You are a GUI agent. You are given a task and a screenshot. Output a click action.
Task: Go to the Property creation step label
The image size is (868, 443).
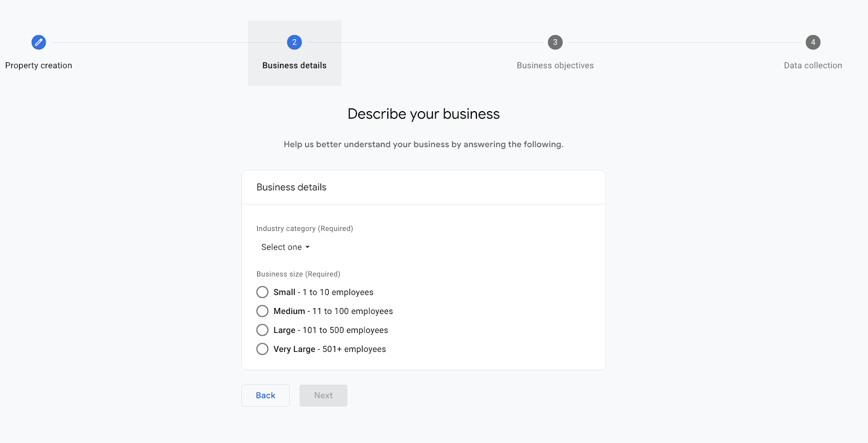click(x=39, y=66)
